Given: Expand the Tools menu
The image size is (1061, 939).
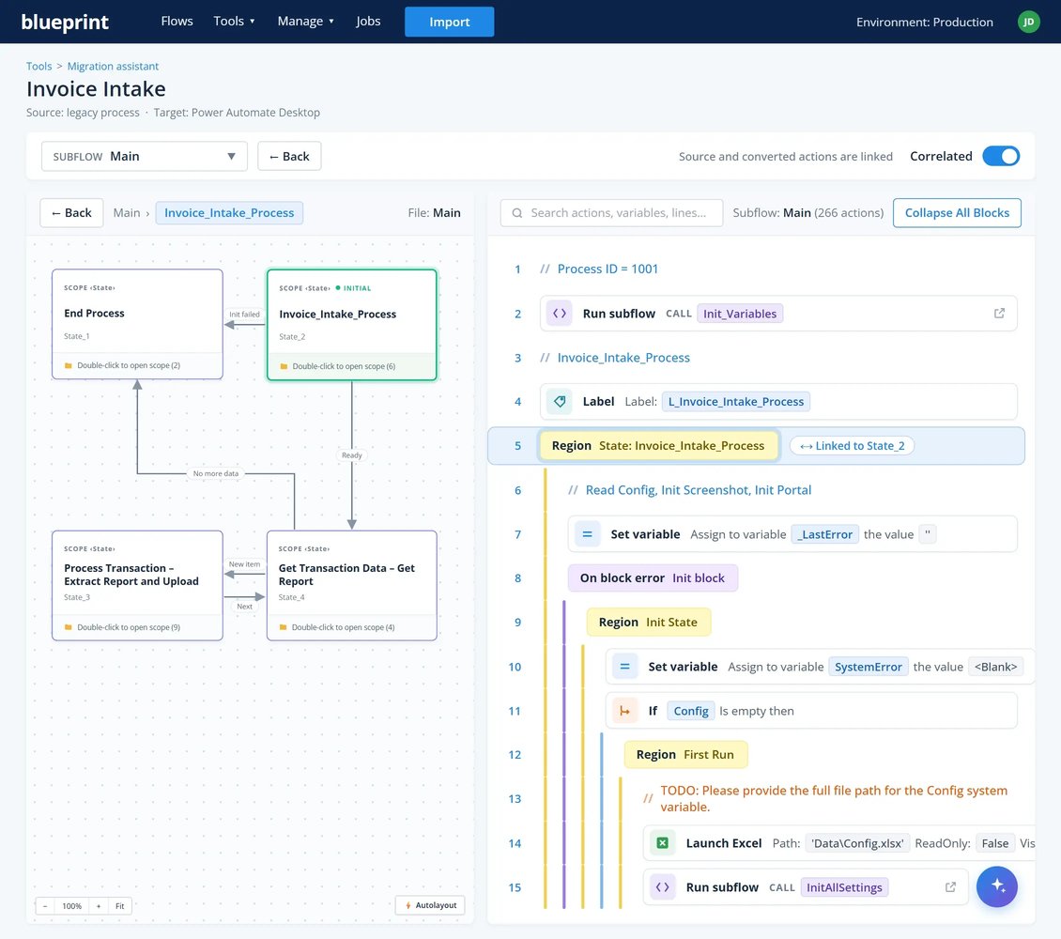Looking at the screenshot, I should click(x=234, y=21).
